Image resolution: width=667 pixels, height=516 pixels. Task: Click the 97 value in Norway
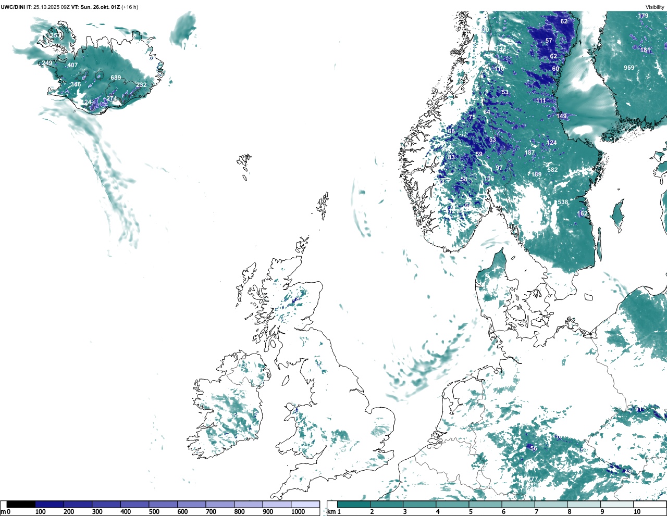pyautogui.click(x=499, y=168)
